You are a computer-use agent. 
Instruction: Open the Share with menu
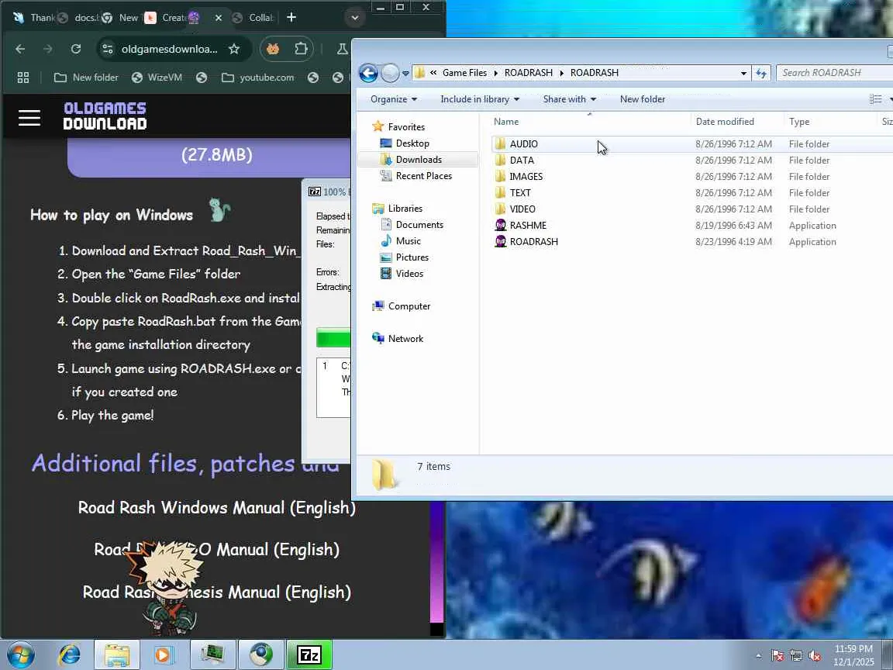pyautogui.click(x=570, y=99)
